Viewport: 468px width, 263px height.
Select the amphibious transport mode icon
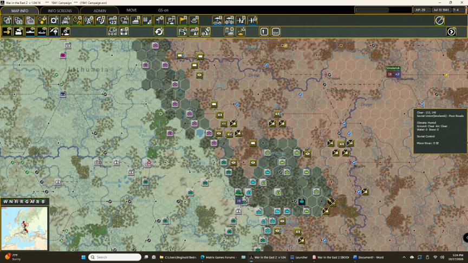42,31
